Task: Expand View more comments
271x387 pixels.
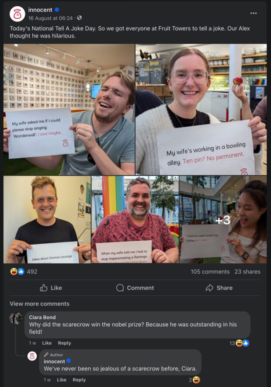Action: pyautogui.click(x=39, y=304)
